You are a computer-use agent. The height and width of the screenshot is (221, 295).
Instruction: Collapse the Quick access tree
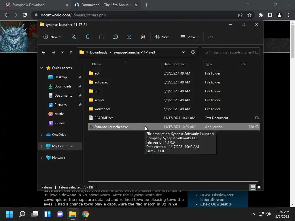pyautogui.click(x=41, y=68)
